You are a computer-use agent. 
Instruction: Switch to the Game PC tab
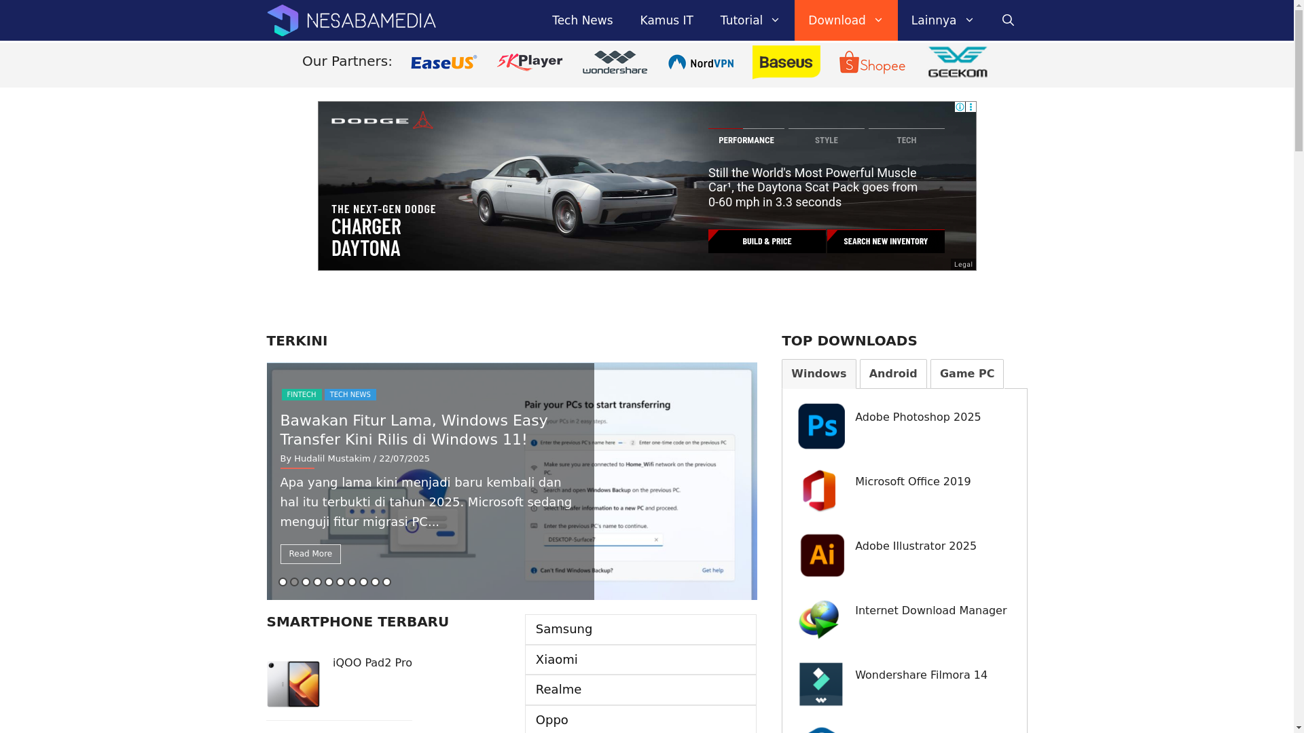(x=967, y=374)
